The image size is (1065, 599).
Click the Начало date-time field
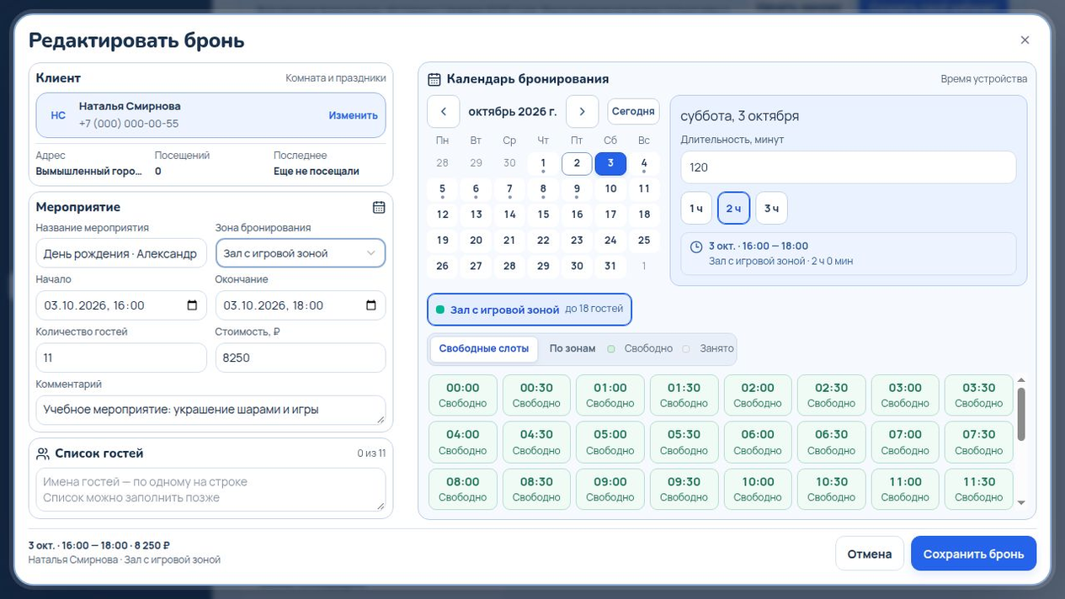121,305
